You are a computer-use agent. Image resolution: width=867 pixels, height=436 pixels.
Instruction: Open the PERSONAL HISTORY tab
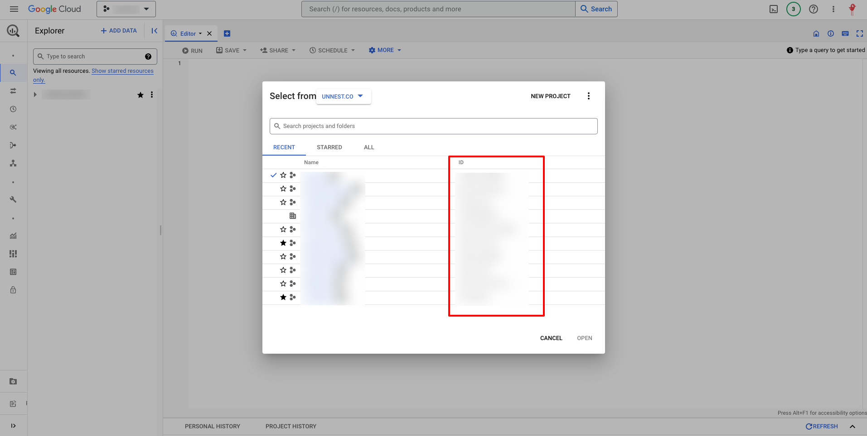(213, 427)
